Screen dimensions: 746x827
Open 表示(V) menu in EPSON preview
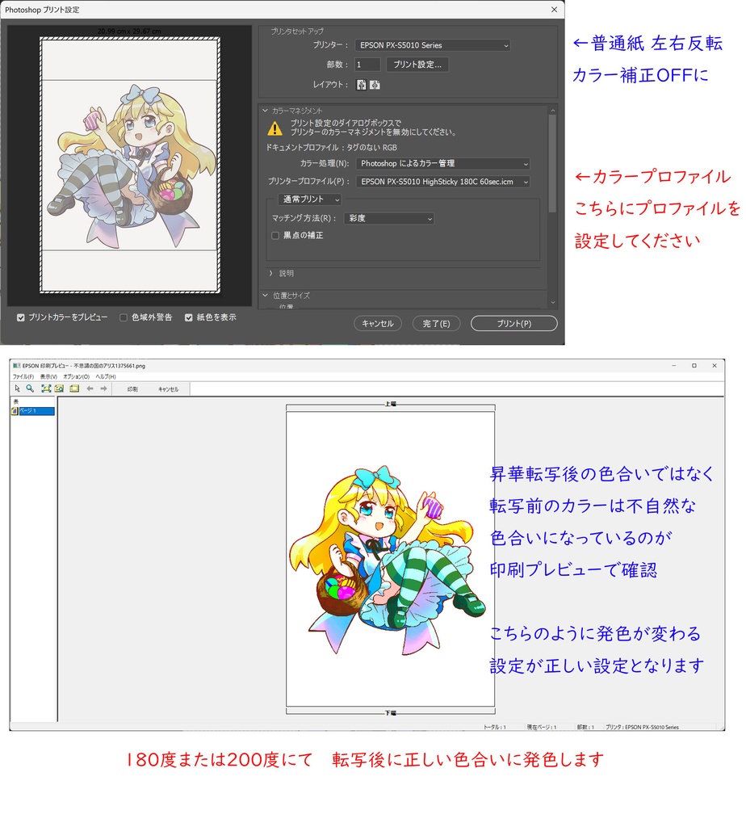pyautogui.click(x=48, y=376)
